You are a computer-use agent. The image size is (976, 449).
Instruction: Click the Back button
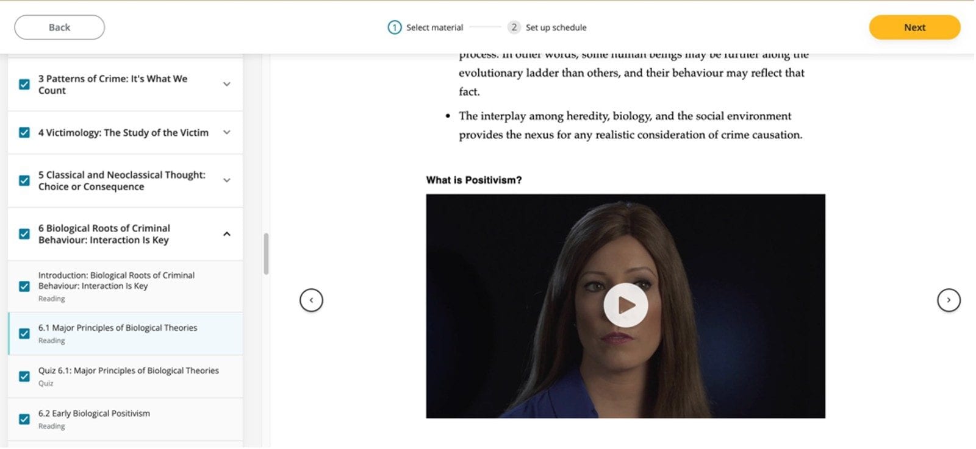59,27
